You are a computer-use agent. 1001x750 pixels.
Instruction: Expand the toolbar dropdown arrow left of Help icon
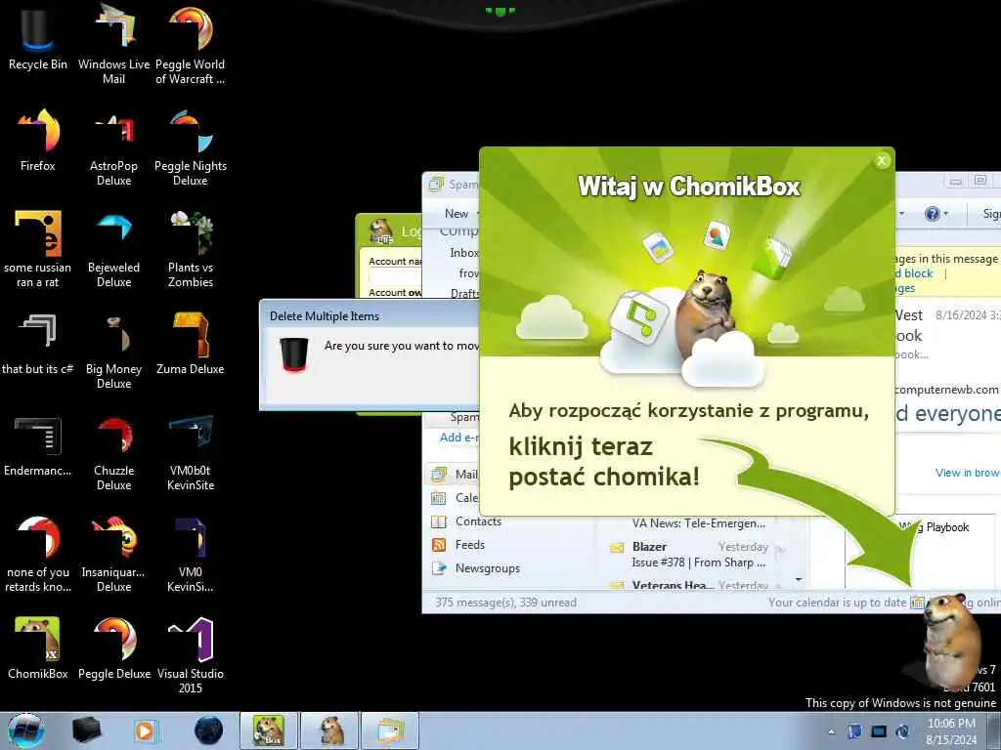click(901, 214)
